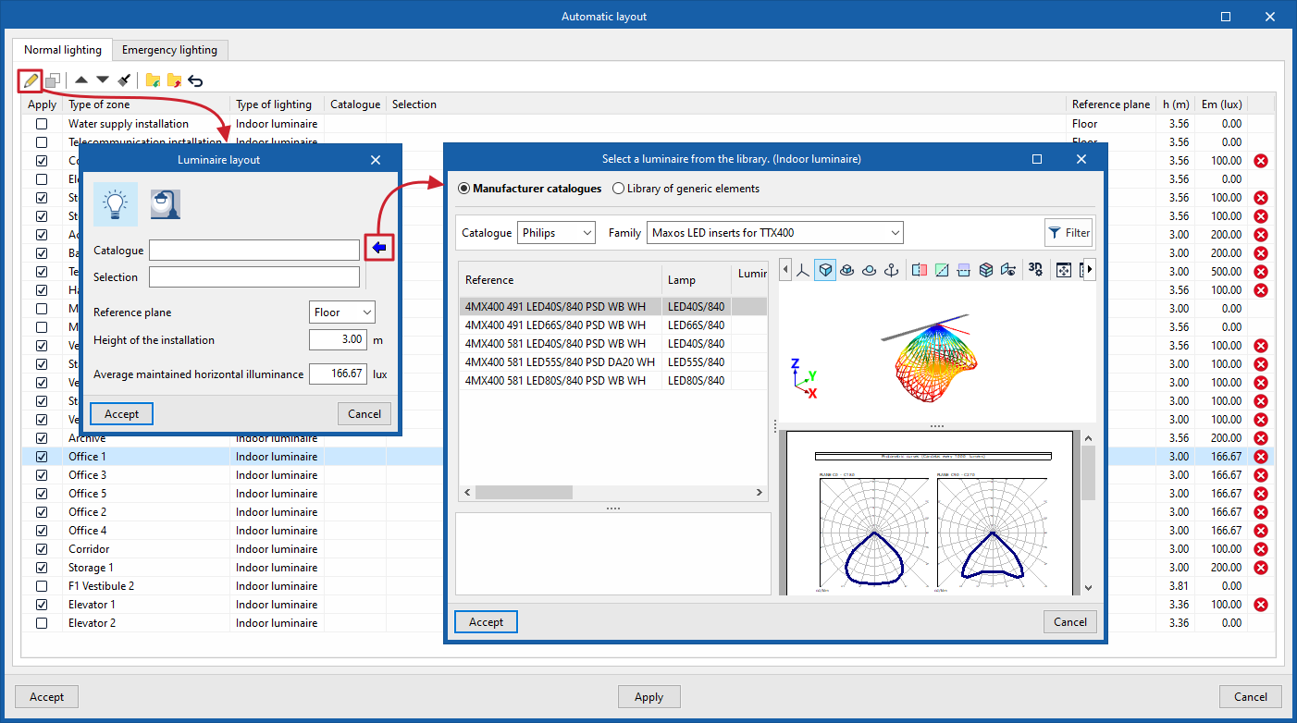Expand the Family Maxos LED inserts dropdown
The height and width of the screenshot is (723, 1297).
pyautogui.click(x=775, y=233)
